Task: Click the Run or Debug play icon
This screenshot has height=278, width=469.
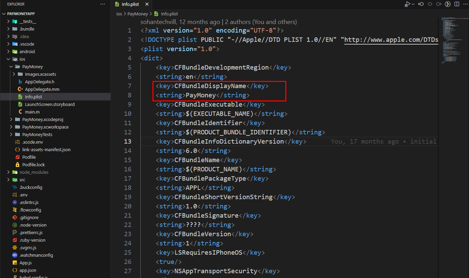Action: coord(407,4)
